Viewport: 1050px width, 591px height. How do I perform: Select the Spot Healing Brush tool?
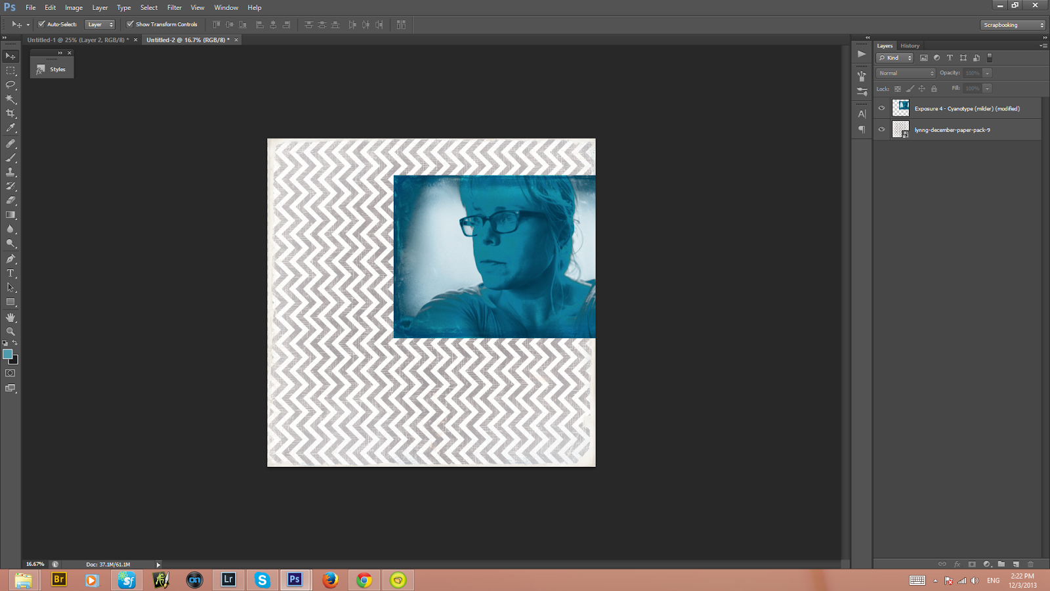click(10, 143)
